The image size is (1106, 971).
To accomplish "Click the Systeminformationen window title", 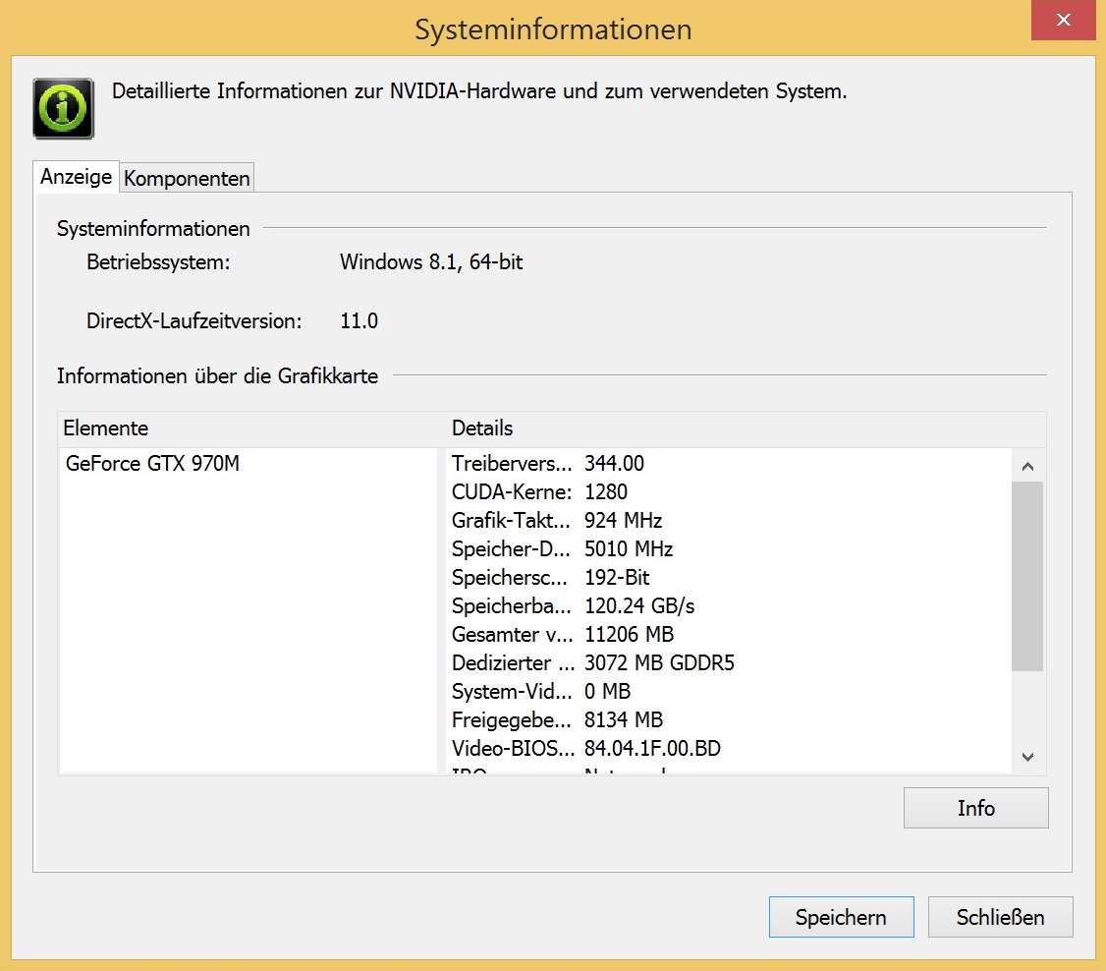I will (x=553, y=29).
